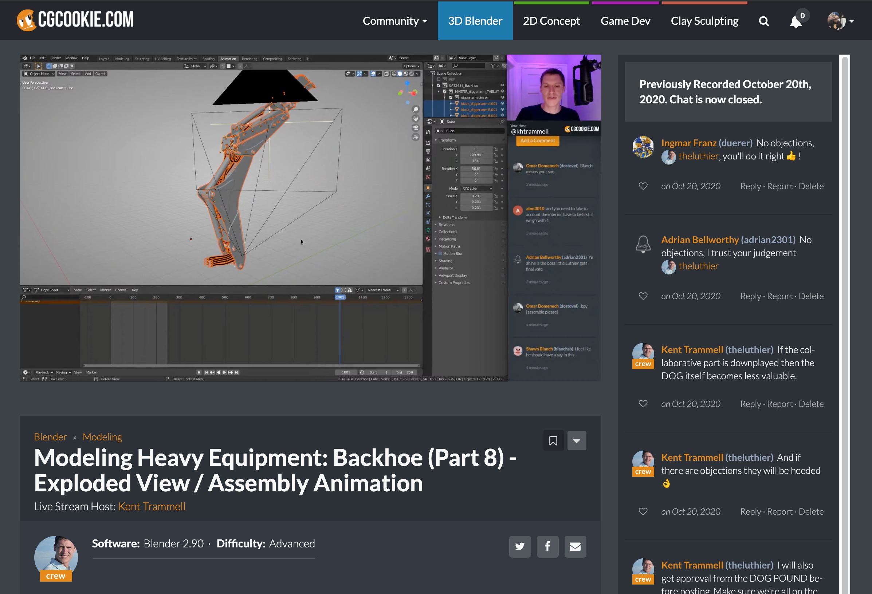
Task: Bookmark this live stream
Action: pyautogui.click(x=553, y=441)
